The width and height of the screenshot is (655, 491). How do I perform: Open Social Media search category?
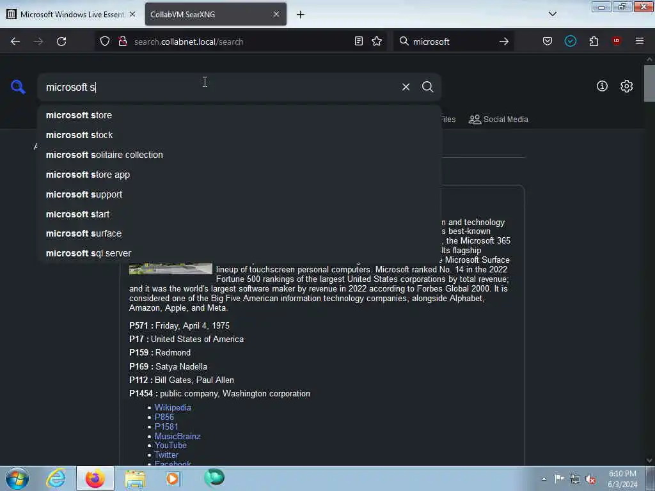[x=498, y=120]
